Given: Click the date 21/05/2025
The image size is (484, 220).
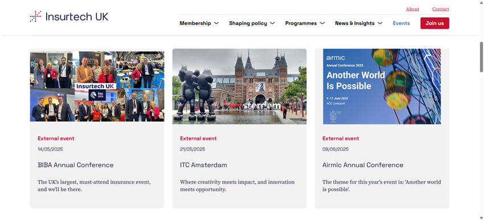Looking at the screenshot, I should [192, 149].
